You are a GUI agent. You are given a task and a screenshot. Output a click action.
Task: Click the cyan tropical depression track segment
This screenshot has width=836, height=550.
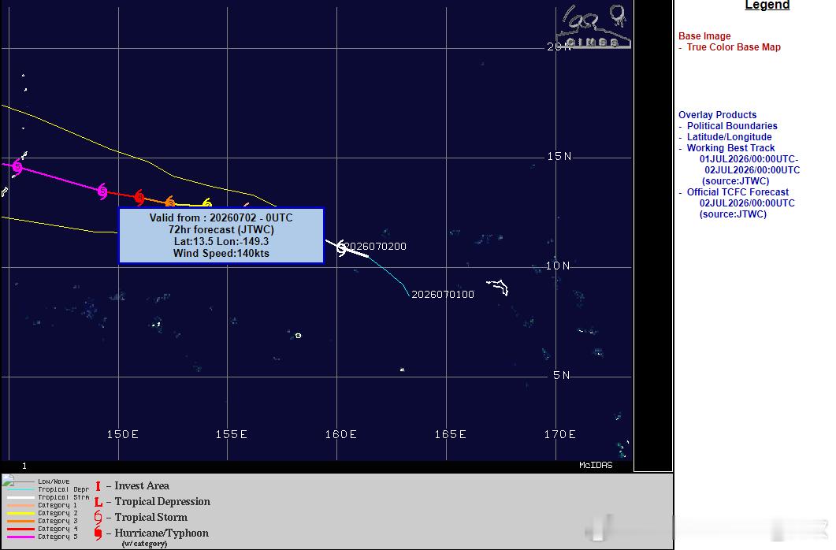click(388, 276)
